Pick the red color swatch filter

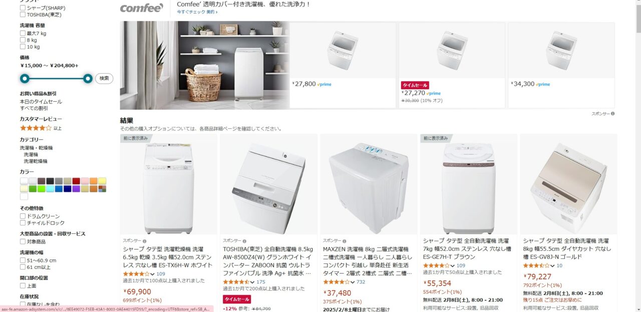pos(76,181)
